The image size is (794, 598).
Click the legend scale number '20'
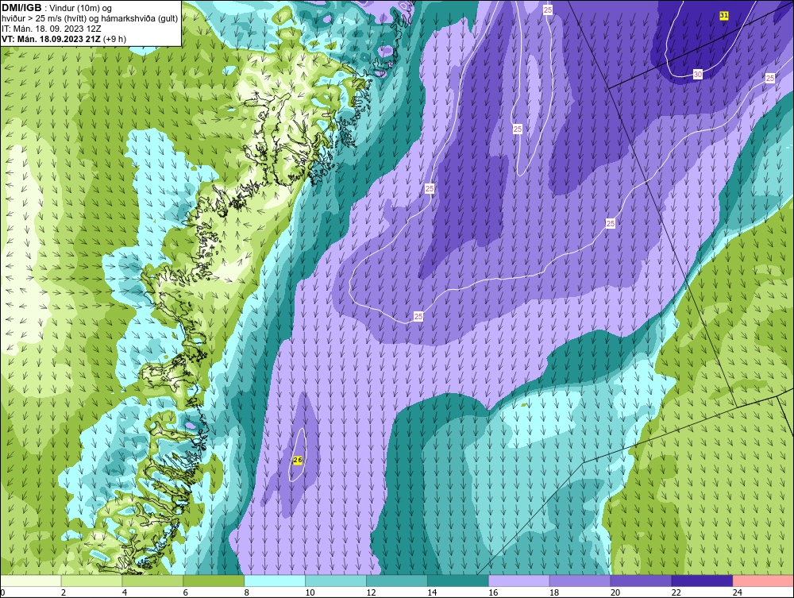coord(615,592)
